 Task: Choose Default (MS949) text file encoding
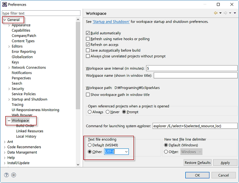coord(90,145)
